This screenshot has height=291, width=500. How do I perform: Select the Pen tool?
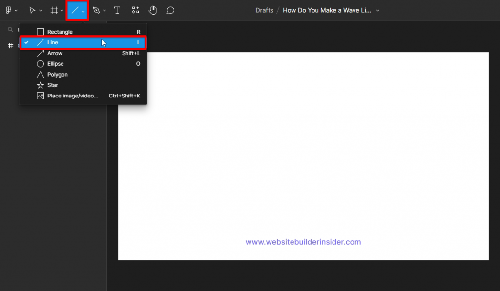(x=96, y=10)
